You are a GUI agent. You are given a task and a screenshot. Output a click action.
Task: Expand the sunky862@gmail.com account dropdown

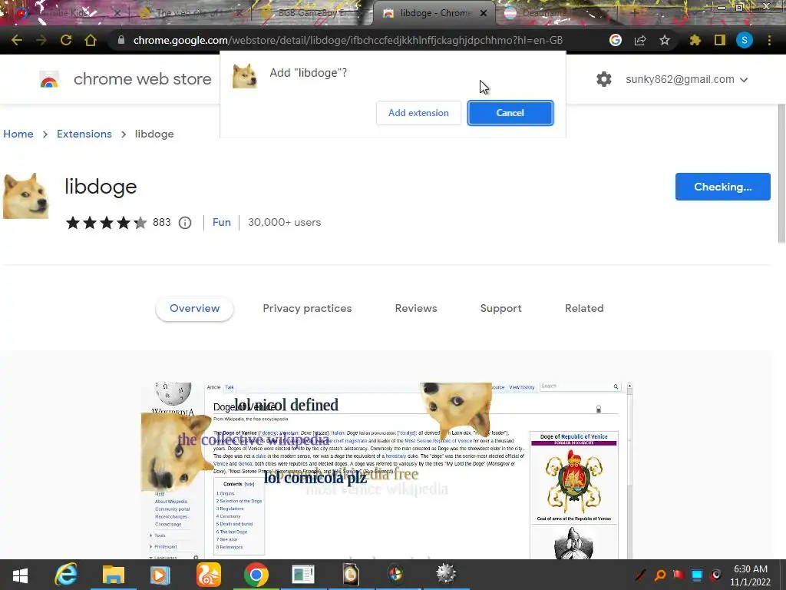click(687, 79)
